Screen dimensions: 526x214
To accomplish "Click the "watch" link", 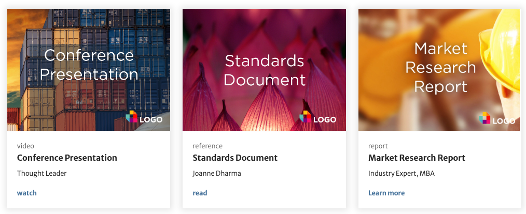I will coord(27,193).
